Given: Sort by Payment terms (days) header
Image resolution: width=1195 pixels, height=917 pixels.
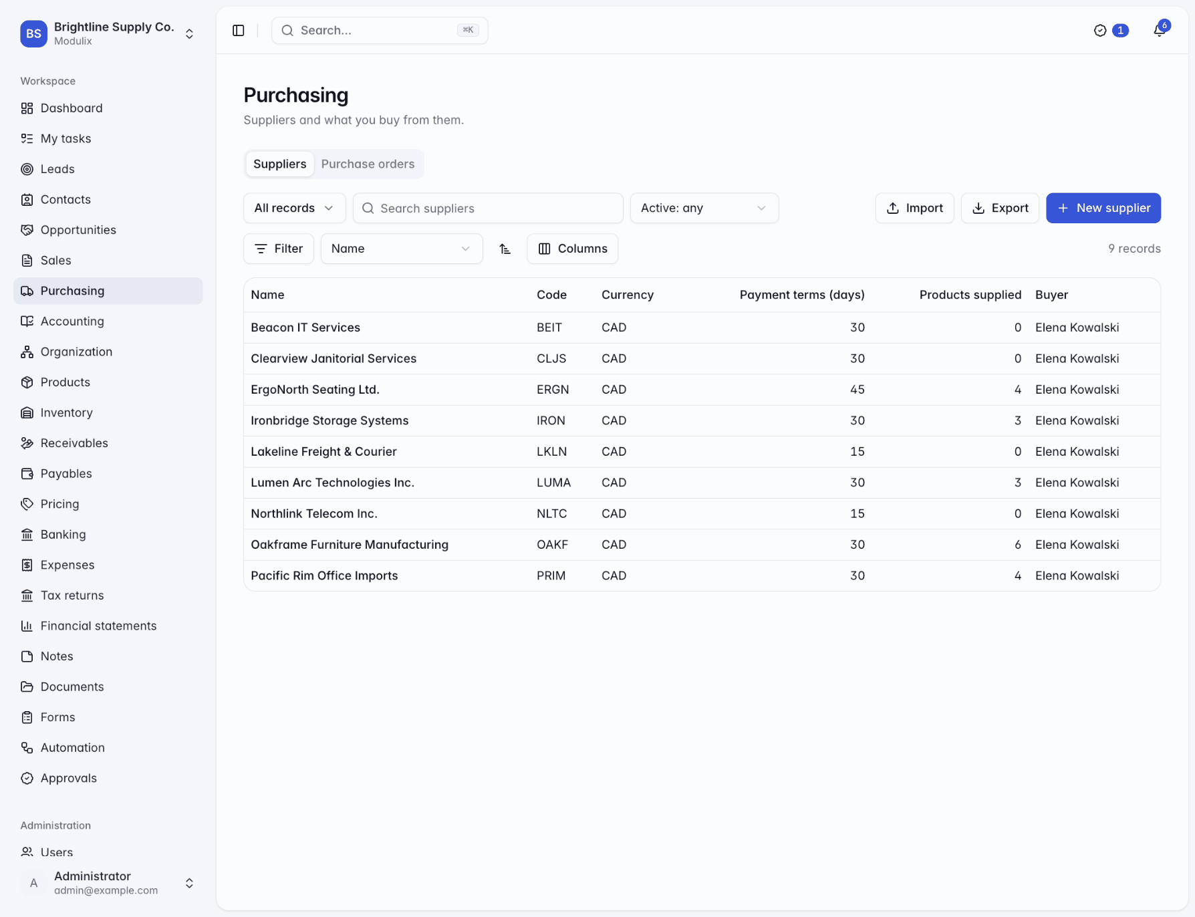Looking at the screenshot, I should pos(802,295).
